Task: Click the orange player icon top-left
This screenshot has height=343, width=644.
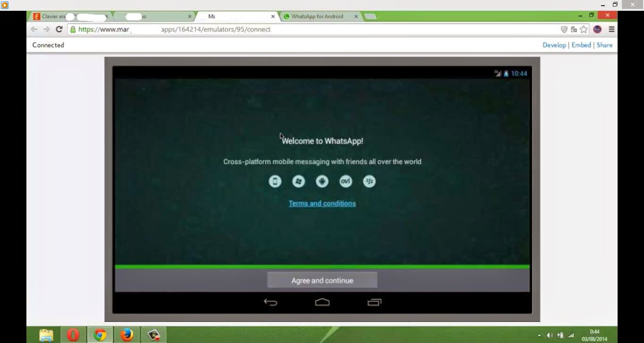Action: [4, 5]
